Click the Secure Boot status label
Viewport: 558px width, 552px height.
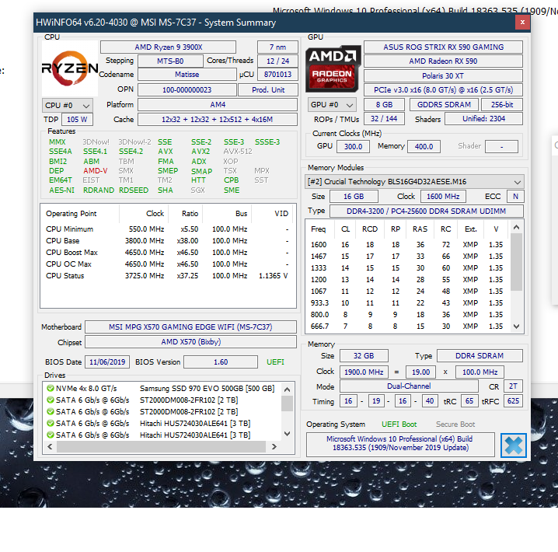[455, 424]
